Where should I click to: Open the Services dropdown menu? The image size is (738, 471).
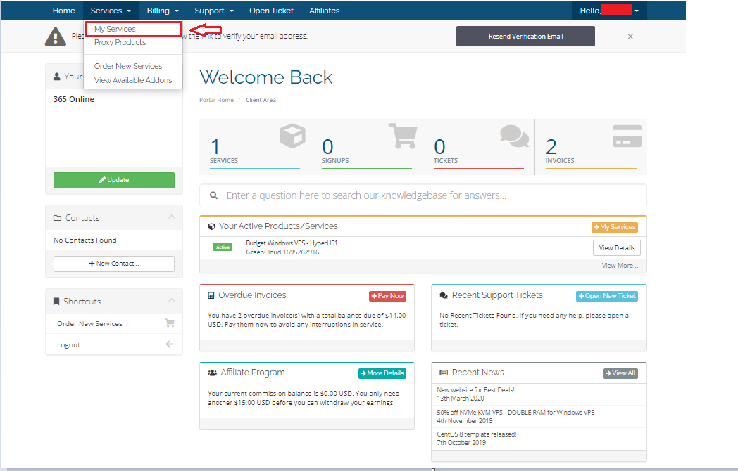click(x=111, y=11)
